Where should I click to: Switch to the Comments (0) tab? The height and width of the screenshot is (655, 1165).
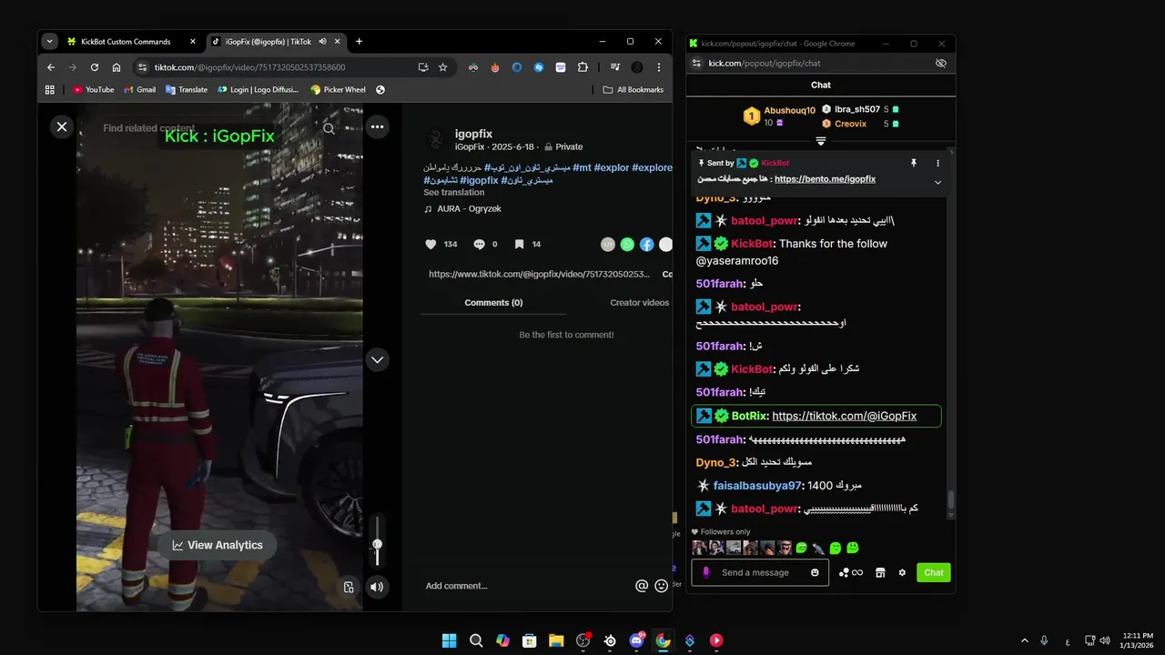[493, 303]
